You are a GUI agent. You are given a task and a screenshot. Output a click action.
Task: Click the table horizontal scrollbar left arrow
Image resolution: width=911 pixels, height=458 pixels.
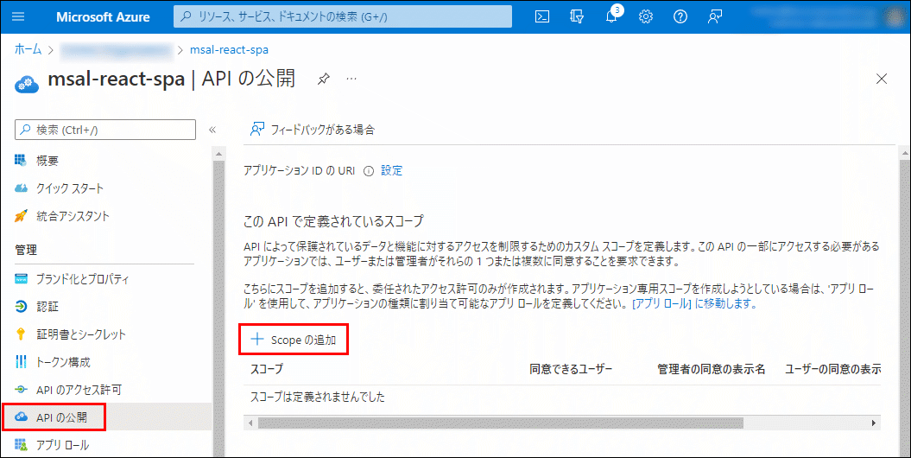click(250, 423)
